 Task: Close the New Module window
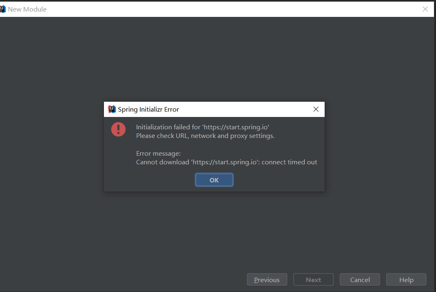point(425,9)
